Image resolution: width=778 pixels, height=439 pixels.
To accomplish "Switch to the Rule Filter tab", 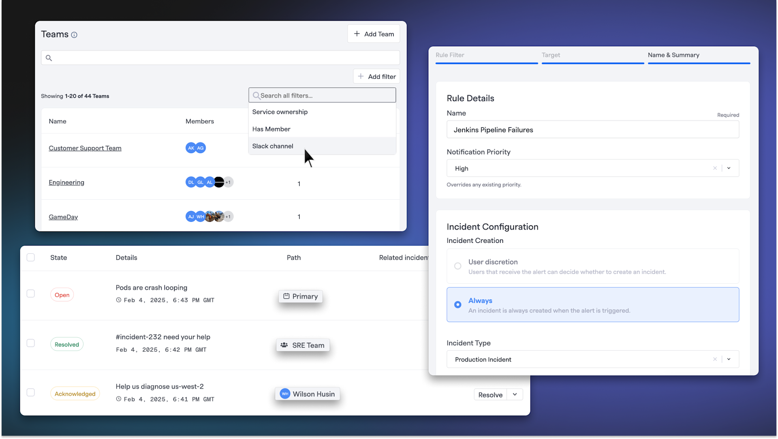I will [450, 55].
